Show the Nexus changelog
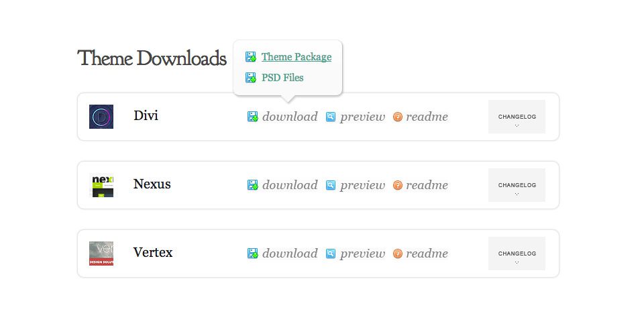The image size is (644, 332). pos(517,185)
